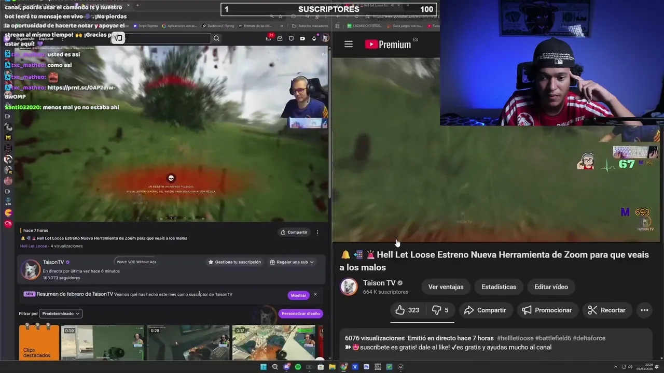Open the Discord icon in the taskbar

pyautogui.click(x=286, y=367)
